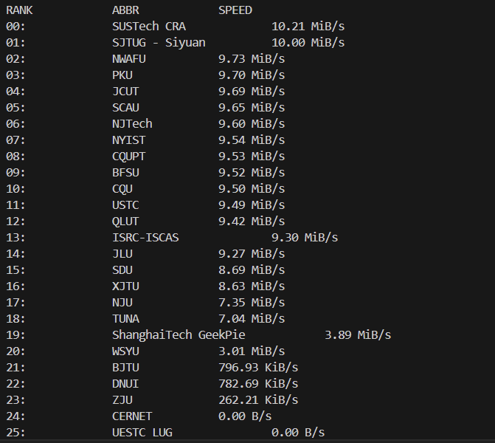The width and height of the screenshot is (495, 443).
Task: Click the 9.30 MiB/s speed value
Action: click(305, 238)
